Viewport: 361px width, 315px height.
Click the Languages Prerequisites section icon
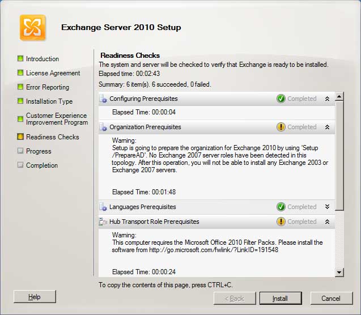(x=103, y=207)
